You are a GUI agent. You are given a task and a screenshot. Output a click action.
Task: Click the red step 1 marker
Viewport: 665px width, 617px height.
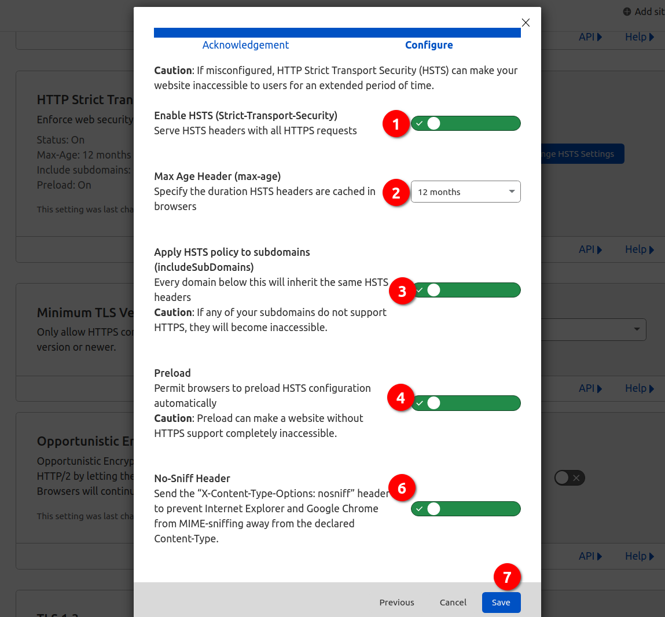click(396, 124)
